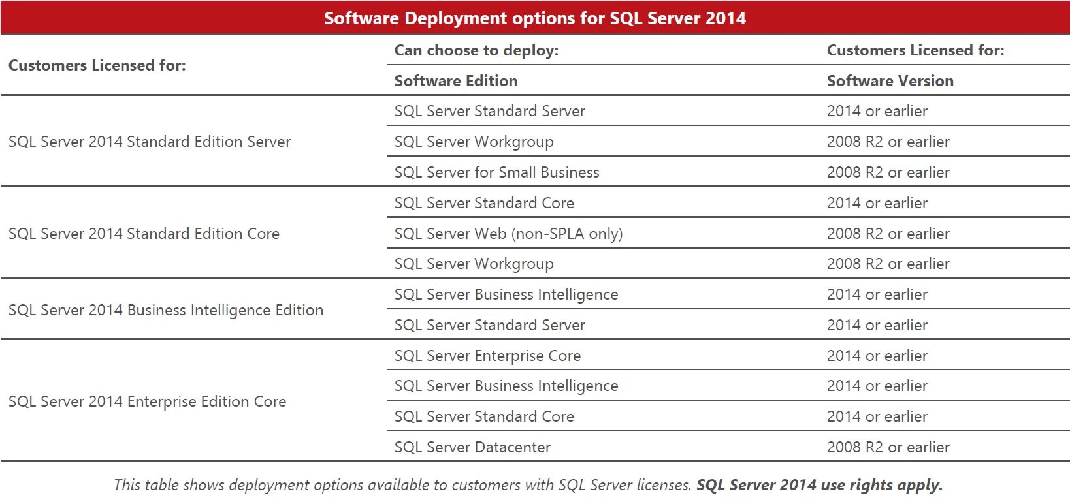Select '2008 R2 or earlier' beside SQL Server Web
1070x502 pixels.
888,234
